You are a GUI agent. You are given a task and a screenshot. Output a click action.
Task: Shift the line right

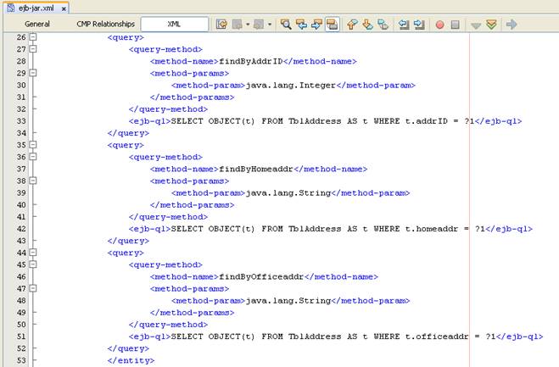click(419, 25)
